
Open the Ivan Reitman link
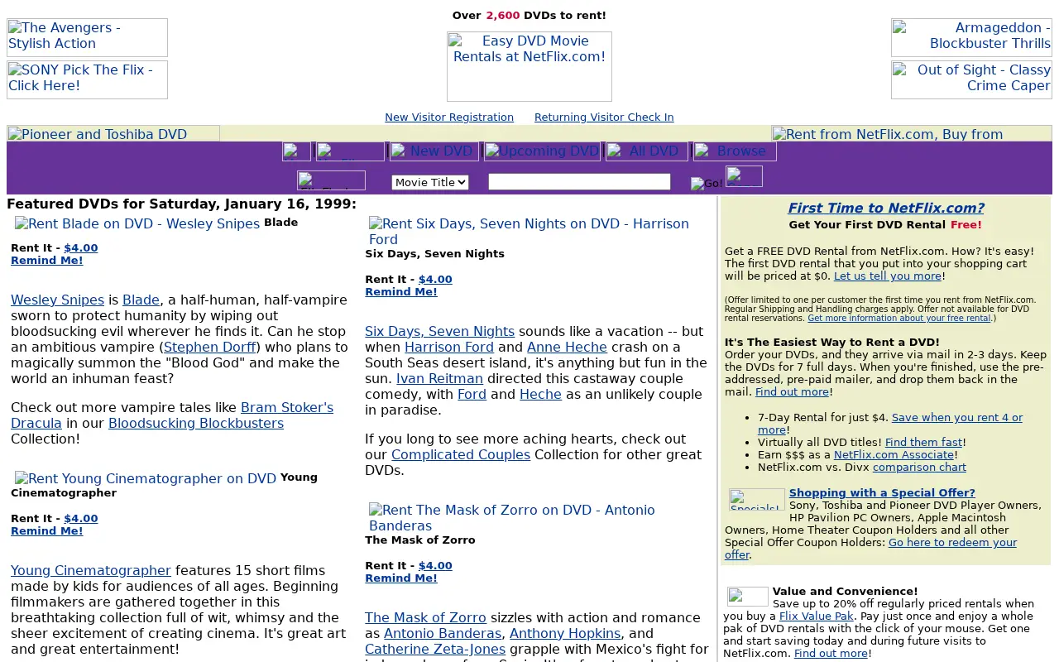tap(439, 378)
